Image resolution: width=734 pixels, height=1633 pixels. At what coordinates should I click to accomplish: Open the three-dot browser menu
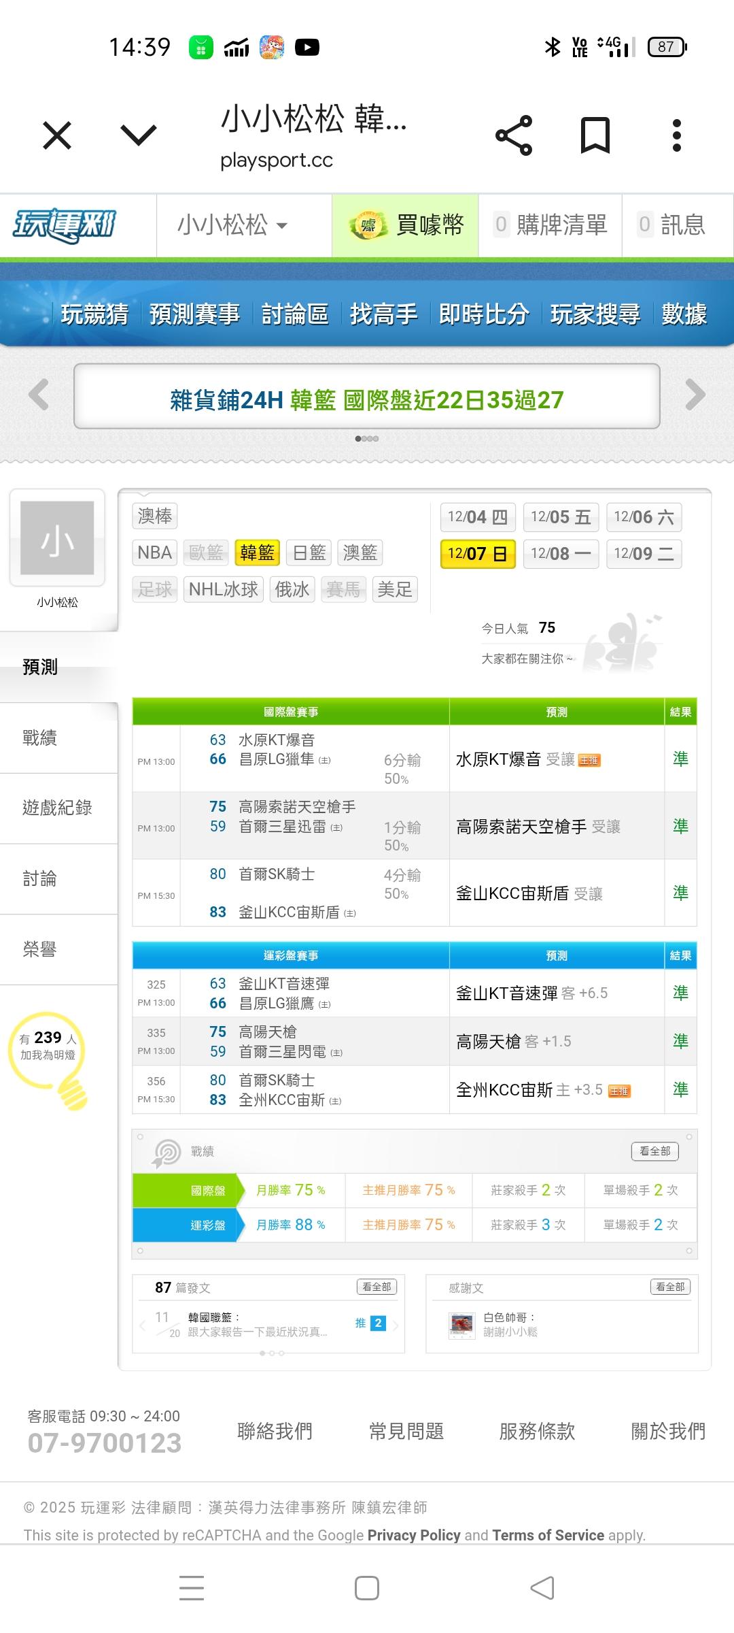click(x=676, y=135)
